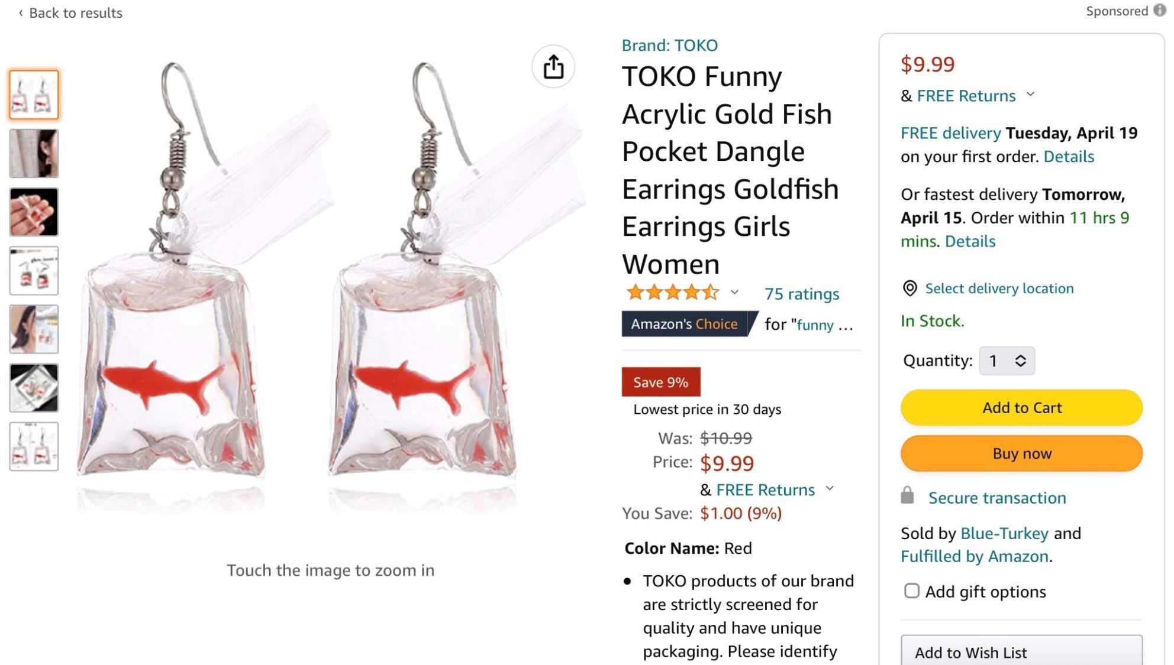Select the second thumbnail showing ear model
Image resolution: width=1174 pixels, height=665 pixels.
34,153
